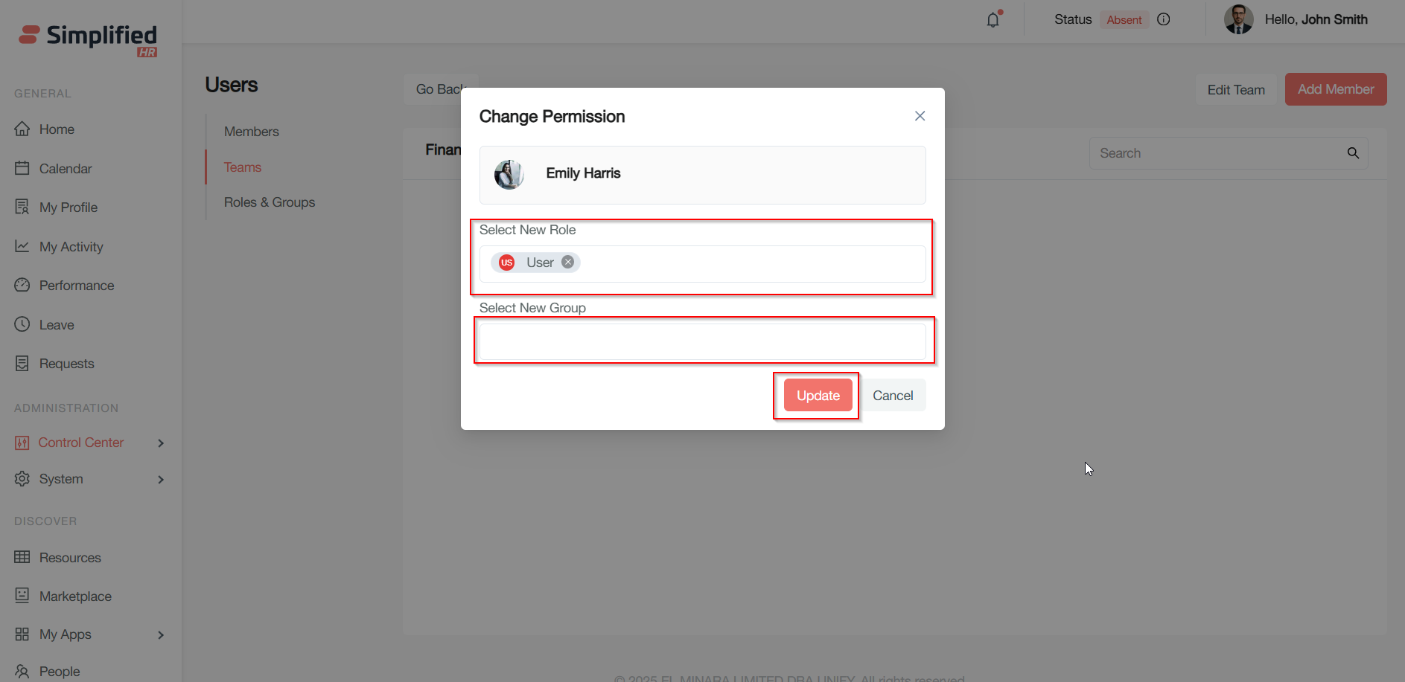Click the Update button

point(818,396)
